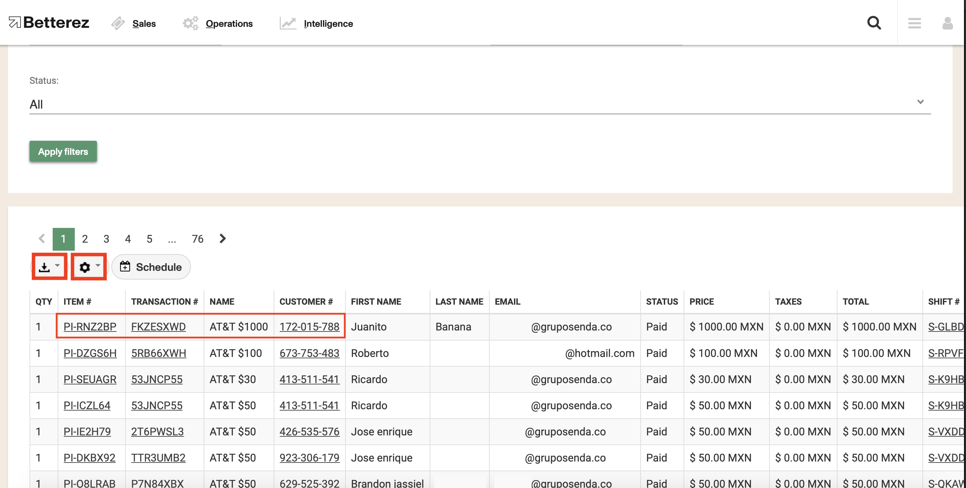Select page 1 in pagination
Screen dimensions: 966x488
[63, 239]
